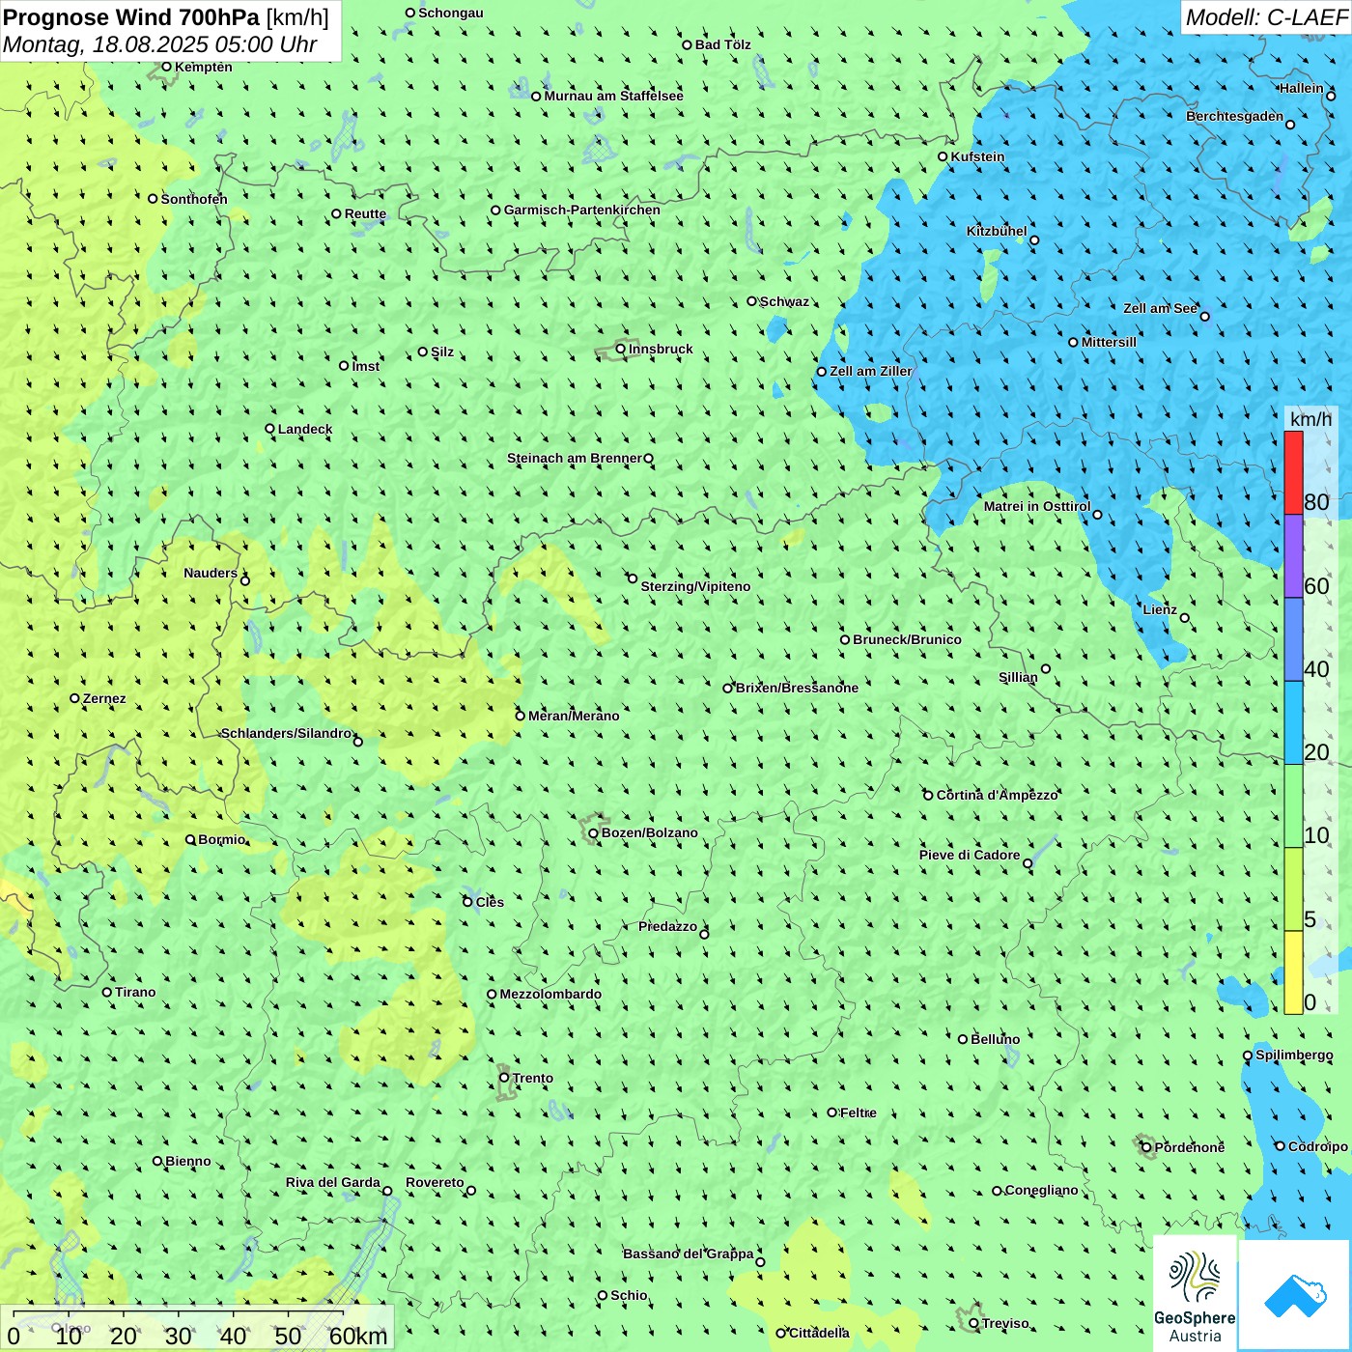Click the 'Spilimbergo' label
The image size is (1352, 1352).
click(1294, 1055)
